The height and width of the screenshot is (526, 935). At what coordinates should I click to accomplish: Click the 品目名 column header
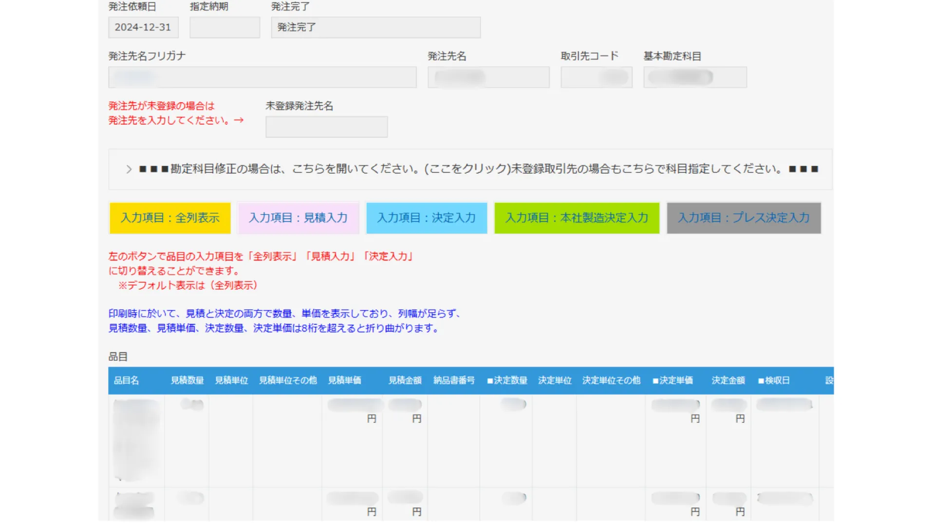[127, 380]
